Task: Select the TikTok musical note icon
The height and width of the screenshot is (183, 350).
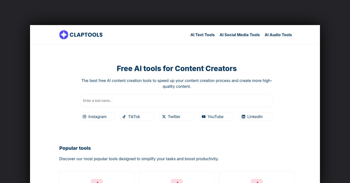Action: 125,117
